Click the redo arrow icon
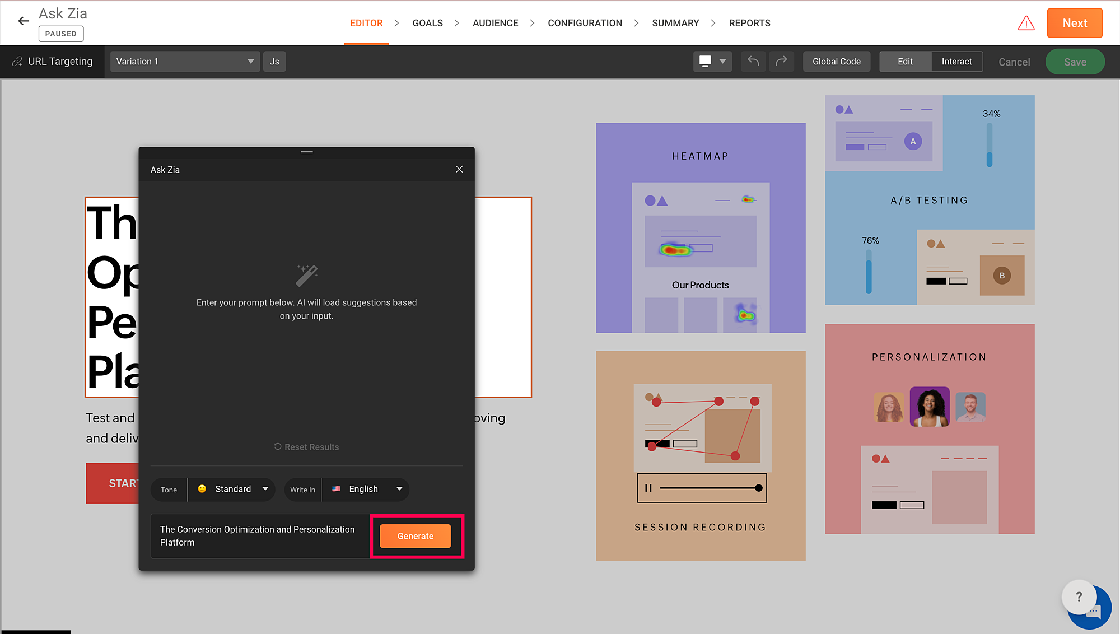The width and height of the screenshot is (1120, 634). (x=781, y=61)
